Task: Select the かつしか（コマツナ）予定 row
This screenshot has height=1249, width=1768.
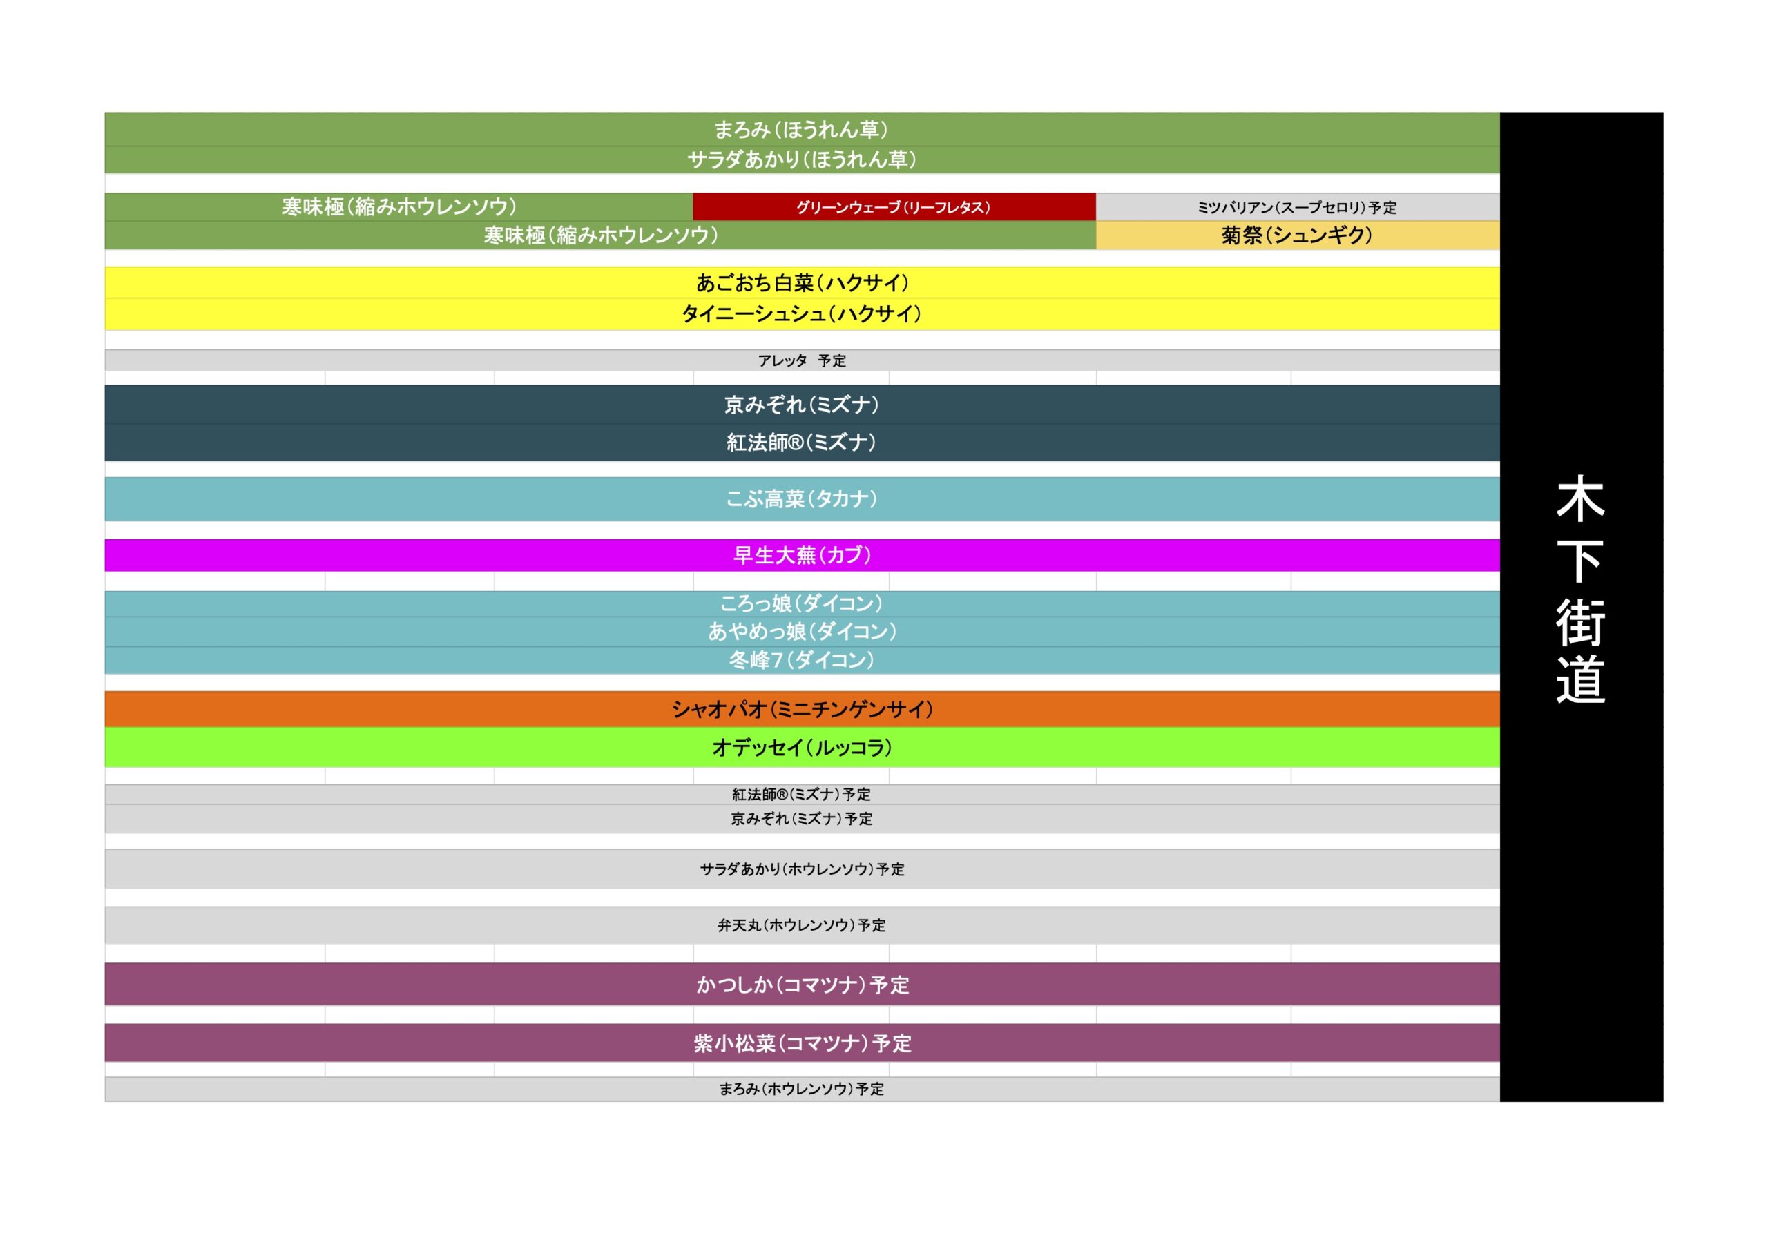Action: click(802, 984)
